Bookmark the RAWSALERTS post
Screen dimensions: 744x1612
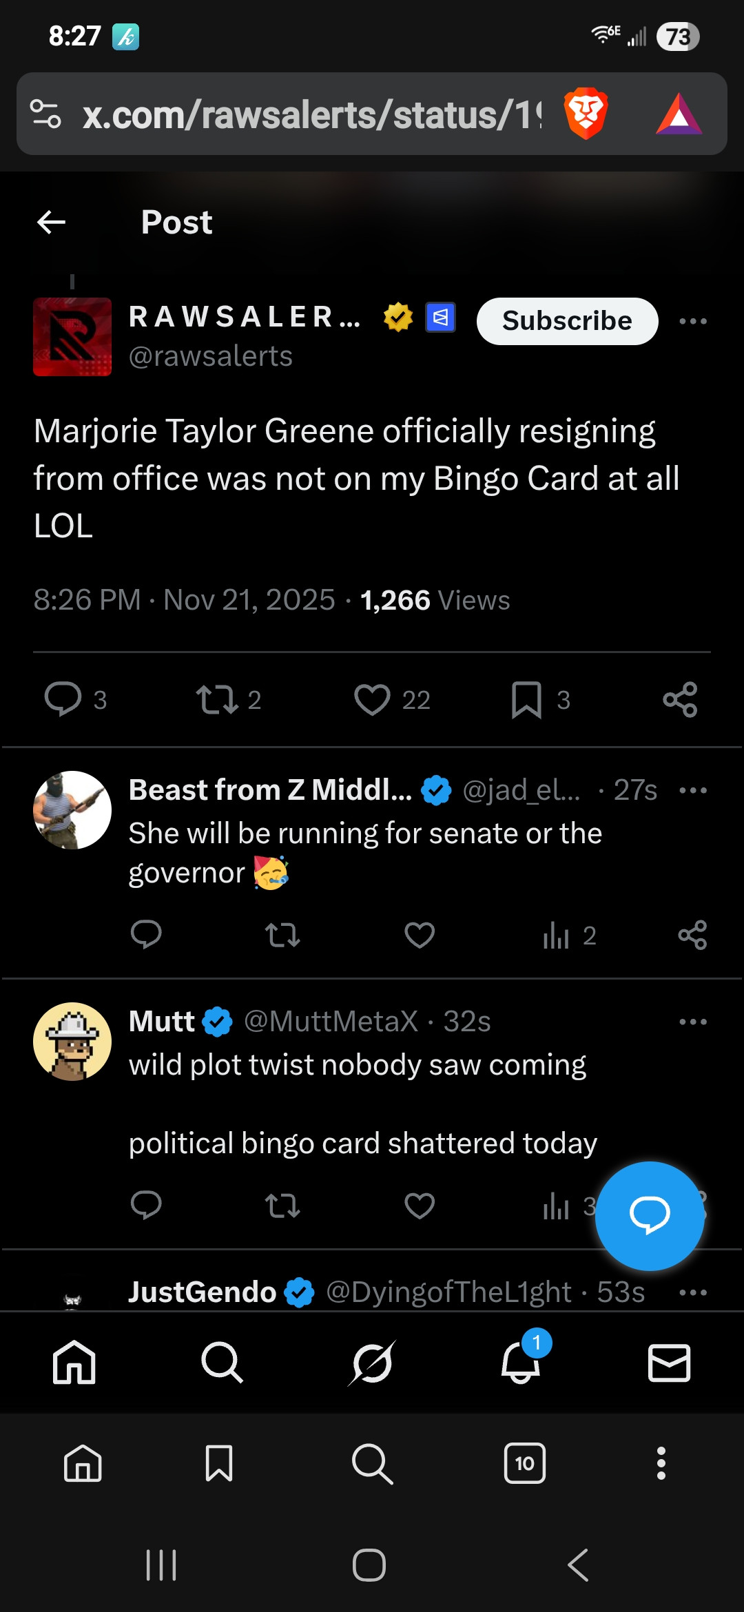(526, 700)
